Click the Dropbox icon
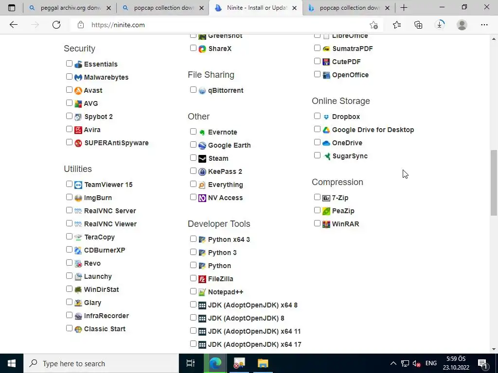This screenshot has width=498, height=373. pos(326,117)
